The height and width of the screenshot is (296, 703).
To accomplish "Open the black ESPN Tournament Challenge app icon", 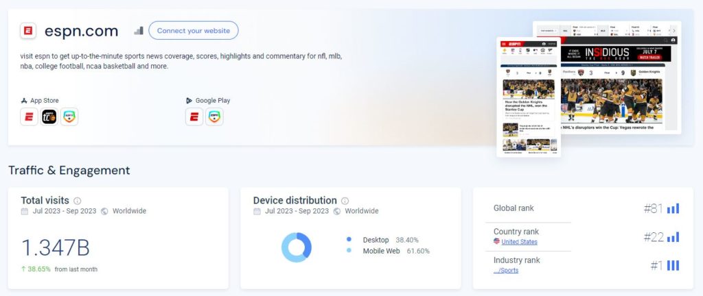I will pyautogui.click(x=49, y=116).
